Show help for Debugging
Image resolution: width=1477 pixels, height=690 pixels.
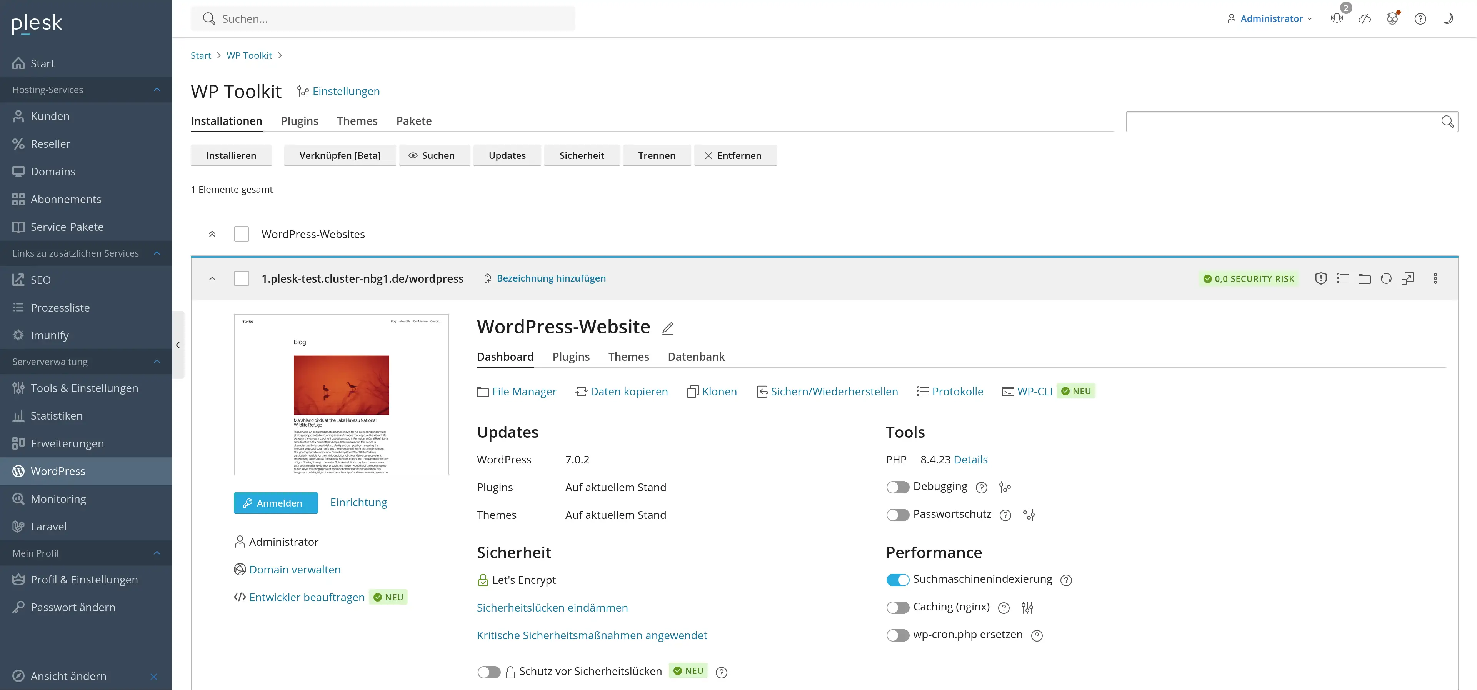(982, 488)
